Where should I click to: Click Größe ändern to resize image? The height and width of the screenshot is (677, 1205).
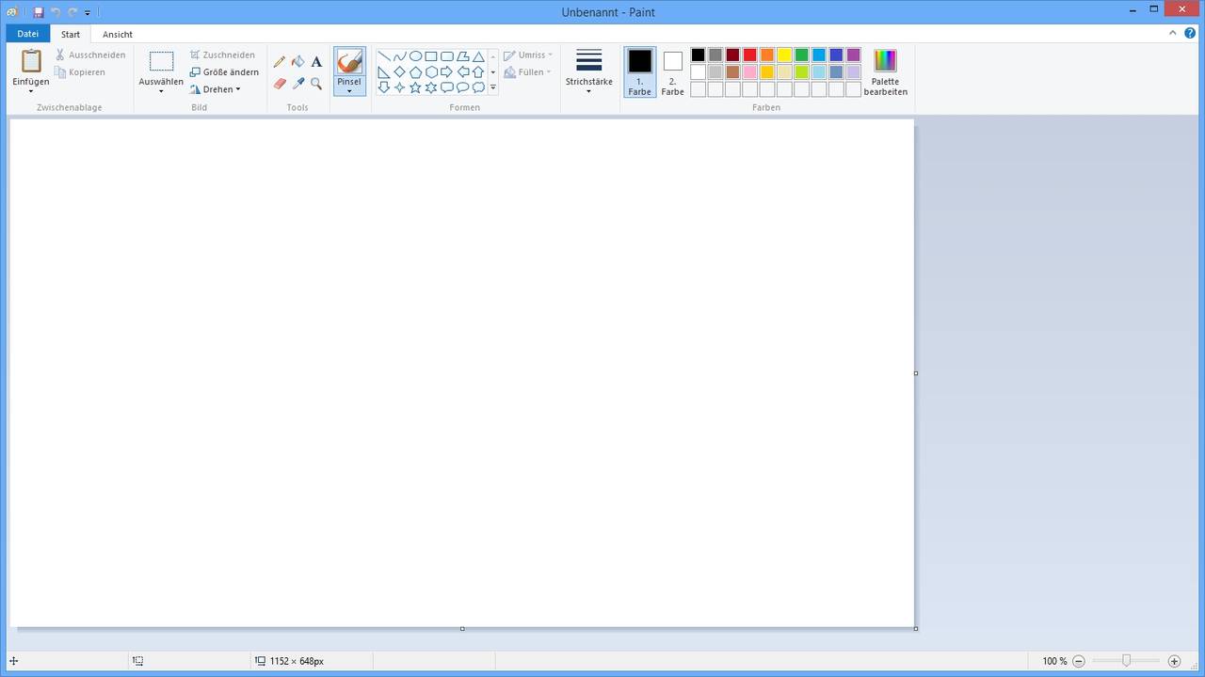coord(224,72)
